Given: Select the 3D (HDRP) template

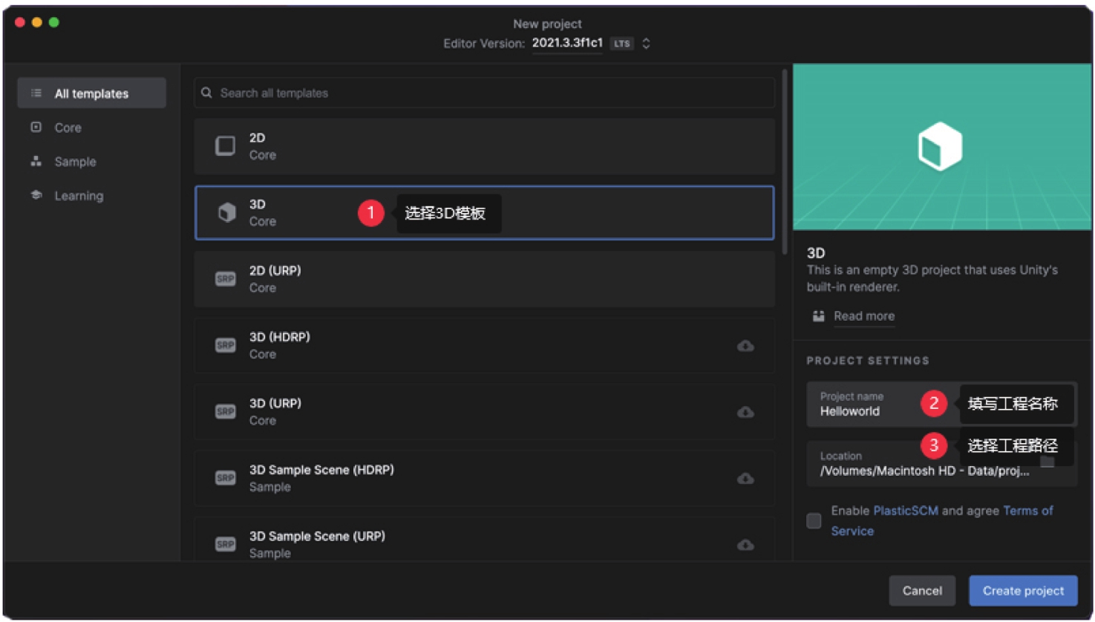Looking at the screenshot, I should 484,345.
